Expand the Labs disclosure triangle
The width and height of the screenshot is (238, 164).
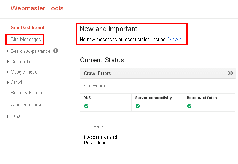(8, 116)
